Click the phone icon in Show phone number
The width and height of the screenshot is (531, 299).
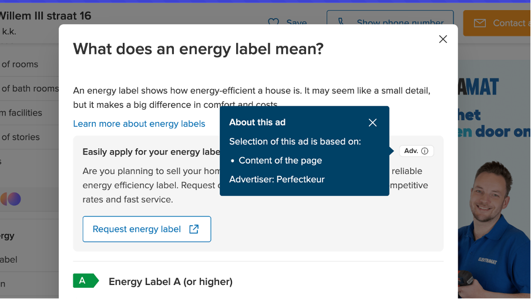(341, 23)
